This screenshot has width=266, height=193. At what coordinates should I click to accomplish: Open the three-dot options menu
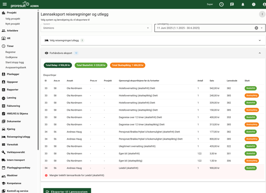tap(262, 14)
